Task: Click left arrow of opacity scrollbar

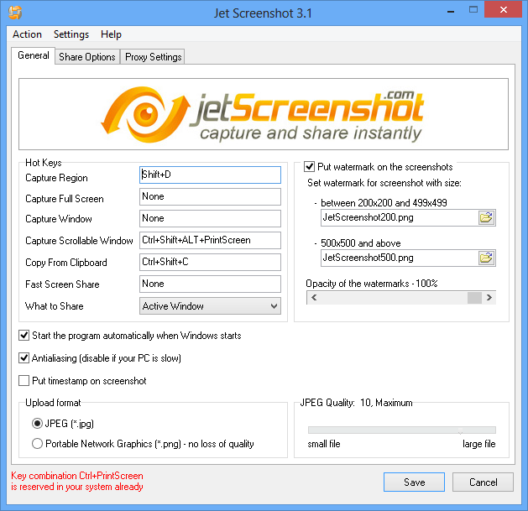Action: pos(314,298)
